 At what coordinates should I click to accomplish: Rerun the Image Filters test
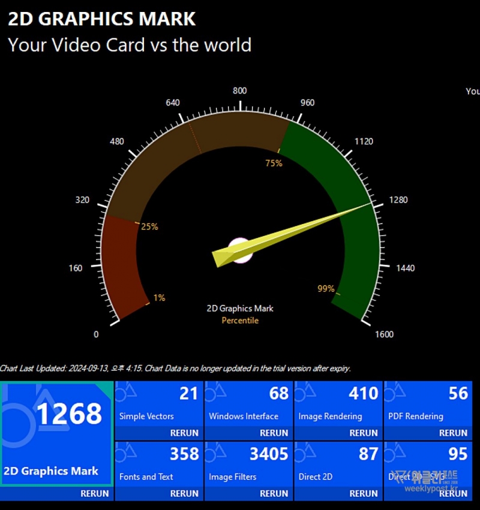274,494
